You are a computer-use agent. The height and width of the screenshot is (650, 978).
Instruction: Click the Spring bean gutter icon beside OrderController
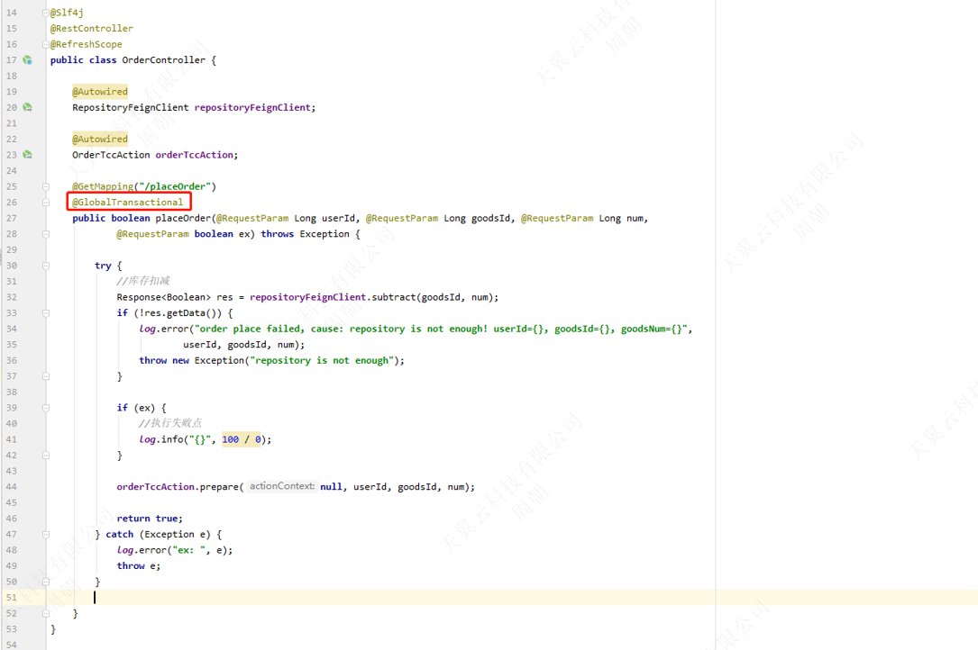27,59
